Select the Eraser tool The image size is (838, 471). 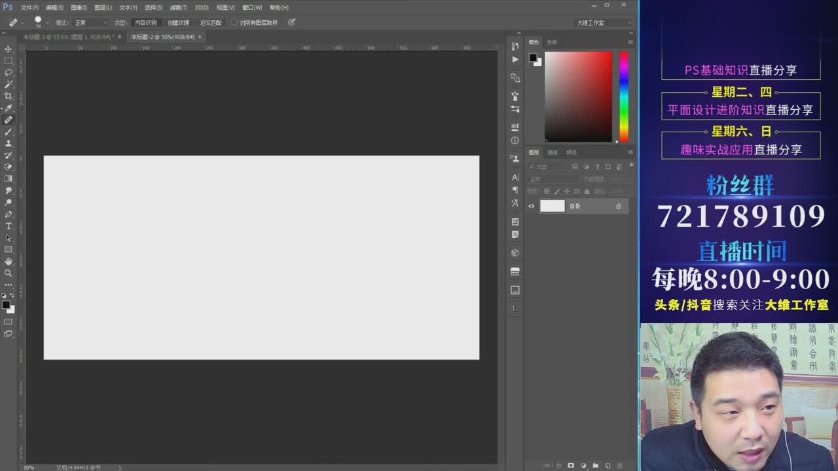(9, 167)
